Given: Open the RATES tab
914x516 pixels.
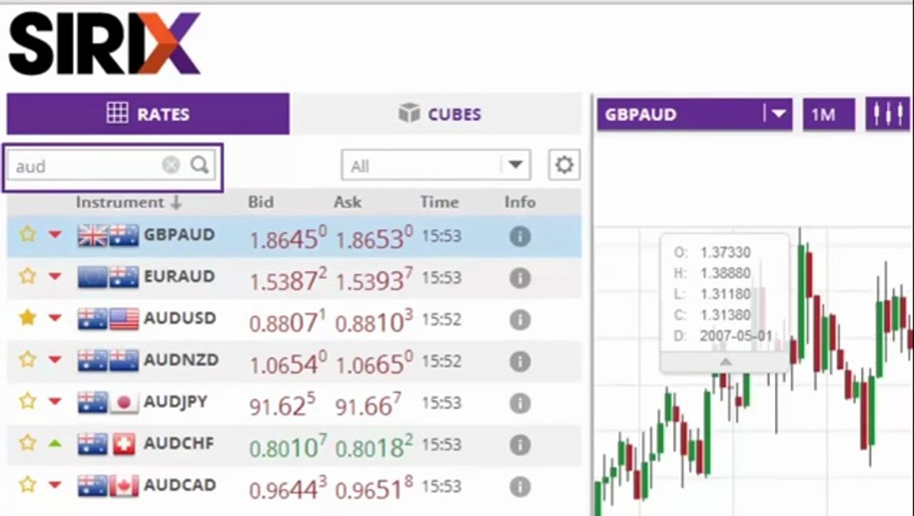Looking at the screenshot, I should coord(148,114).
